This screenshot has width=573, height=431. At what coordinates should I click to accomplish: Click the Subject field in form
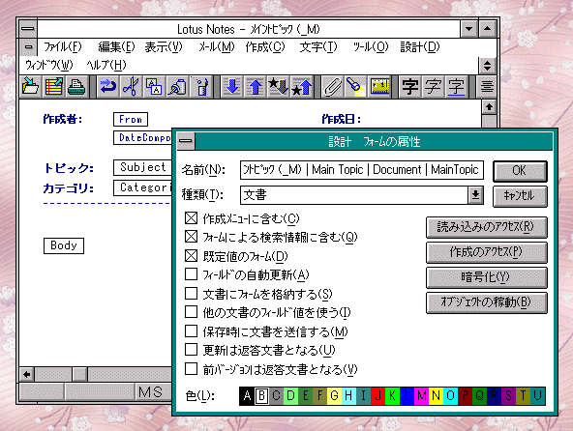pos(142,167)
